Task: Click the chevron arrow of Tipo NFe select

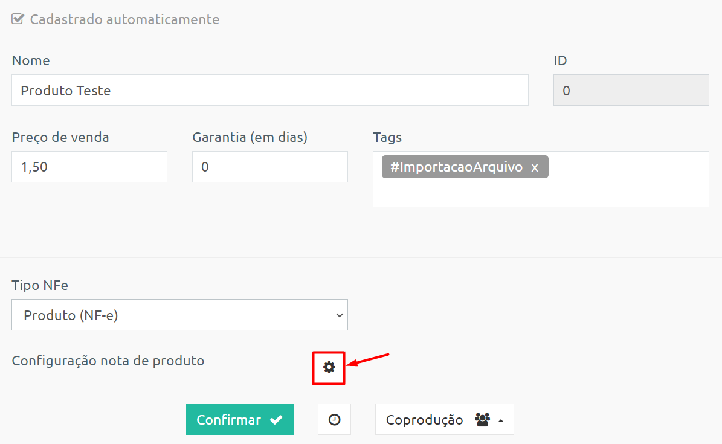Action: [x=340, y=315]
